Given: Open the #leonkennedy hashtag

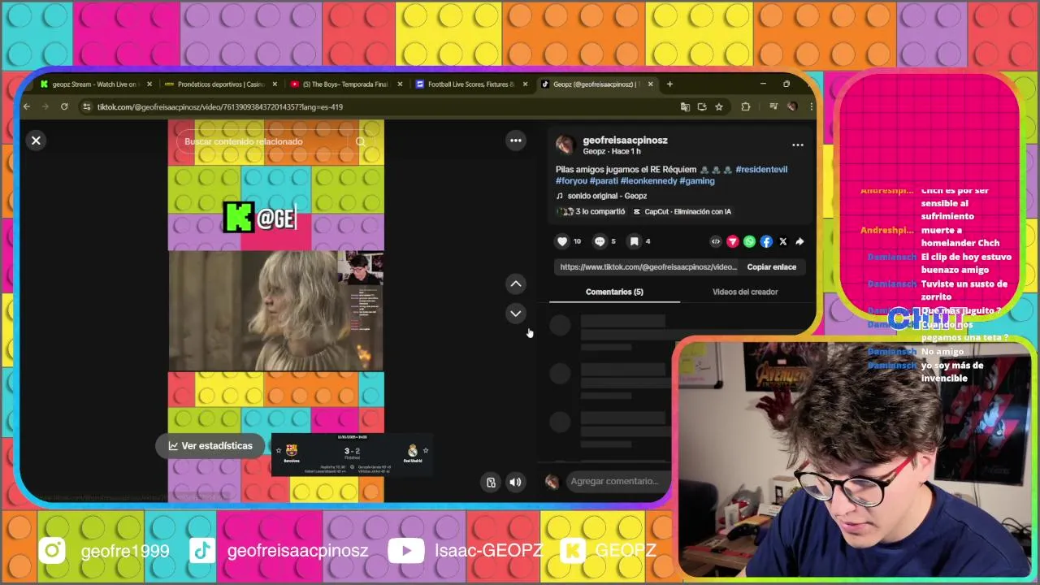Looking at the screenshot, I should point(648,180).
